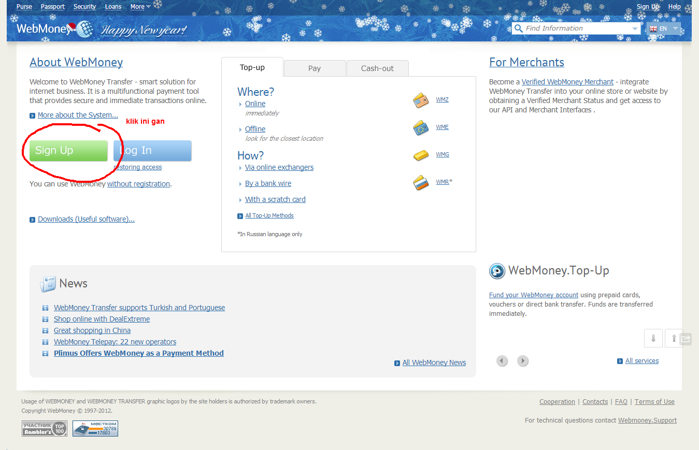Open Plimus Offers WebMoney as Payment Method

[139, 353]
